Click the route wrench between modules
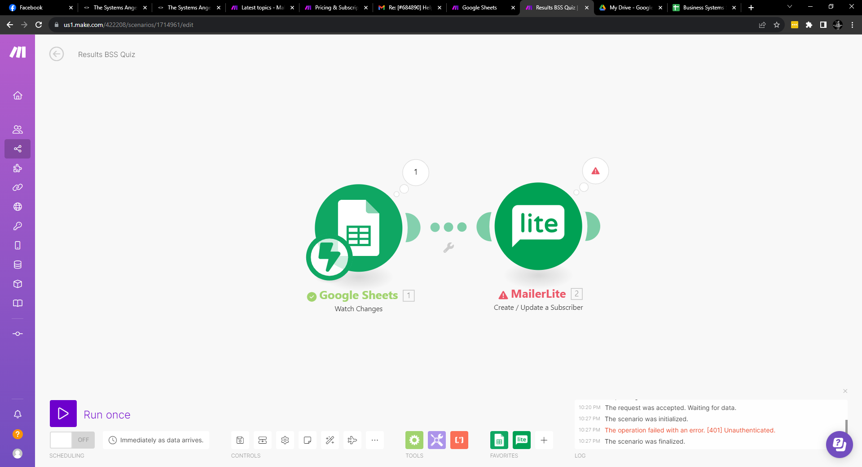 click(449, 247)
